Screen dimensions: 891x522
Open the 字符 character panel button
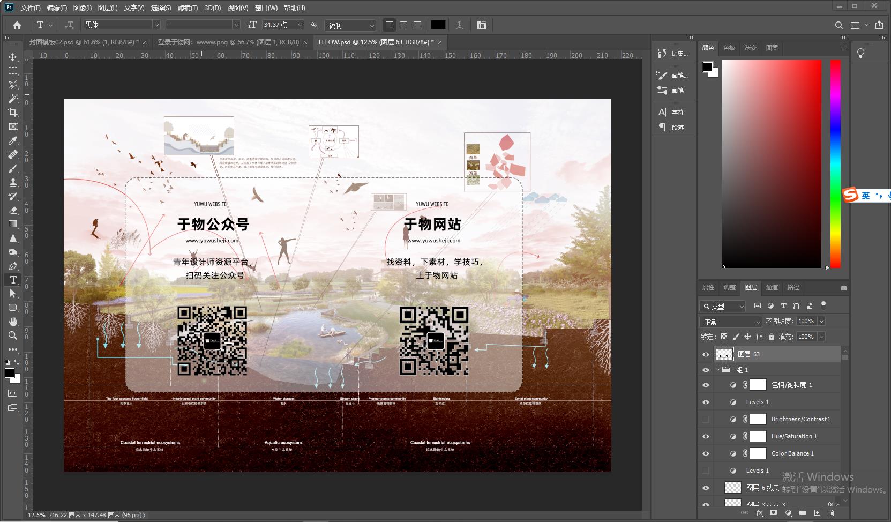pos(671,112)
